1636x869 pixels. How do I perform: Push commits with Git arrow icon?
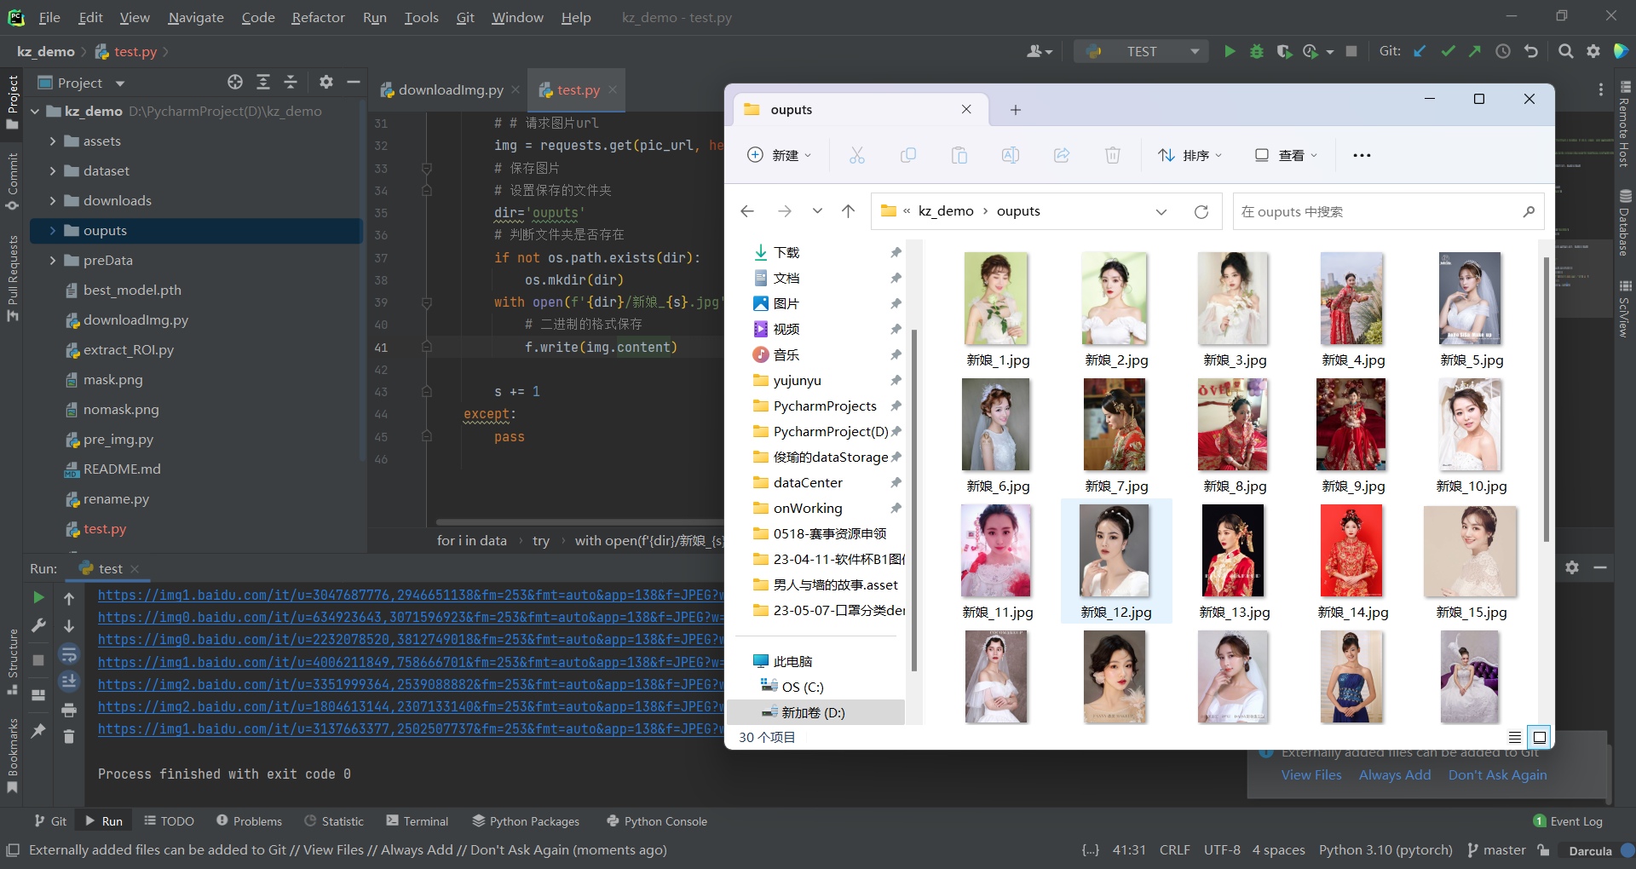pyautogui.click(x=1475, y=51)
